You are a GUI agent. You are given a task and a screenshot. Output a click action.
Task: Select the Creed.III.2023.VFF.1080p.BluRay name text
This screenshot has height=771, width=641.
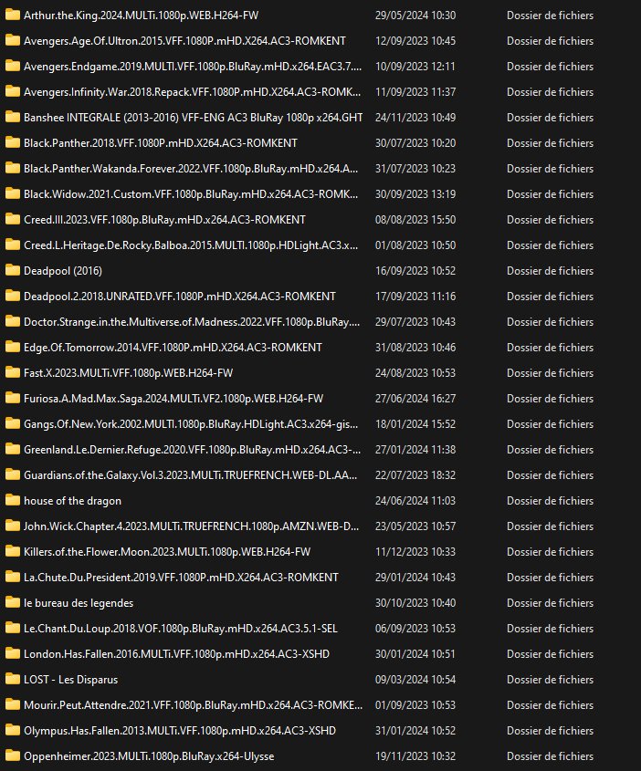pos(164,220)
